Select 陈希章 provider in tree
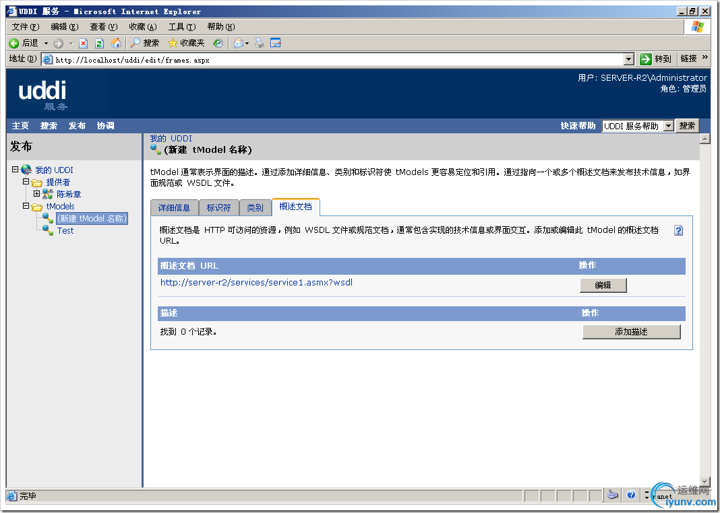This screenshot has width=720, height=513. (x=69, y=195)
